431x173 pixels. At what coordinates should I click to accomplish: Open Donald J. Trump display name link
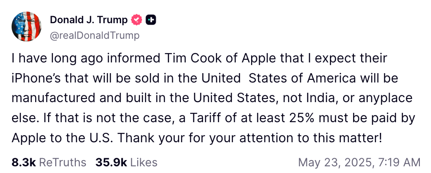[x=89, y=20]
